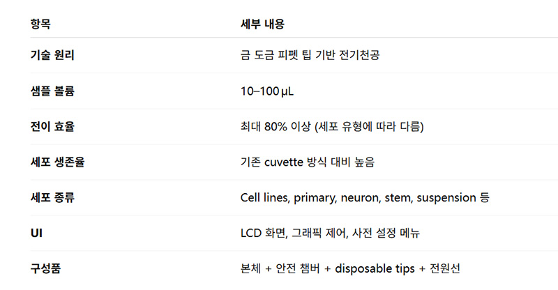Select the 'UI' row label

pos(36,233)
